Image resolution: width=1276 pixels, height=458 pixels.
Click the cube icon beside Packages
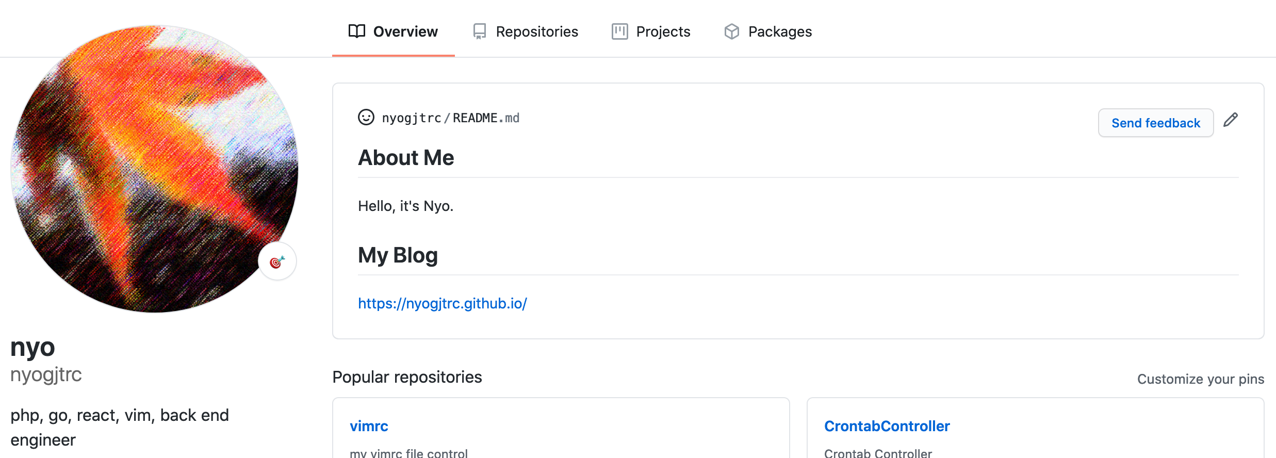731,31
